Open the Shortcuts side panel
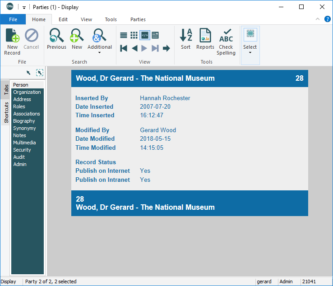The height and width of the screenshot is (286, 333). coord(6,113)
